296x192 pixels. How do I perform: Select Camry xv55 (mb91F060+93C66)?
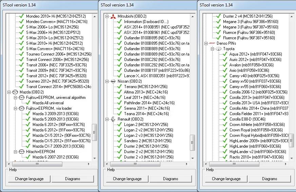(255, 87)
